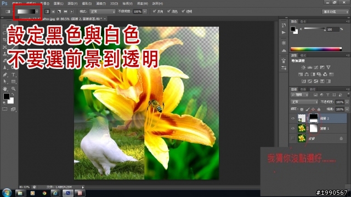Open layer Fill arrow dropdown
The width and height of the screenshot is (351, 197).
347,109
